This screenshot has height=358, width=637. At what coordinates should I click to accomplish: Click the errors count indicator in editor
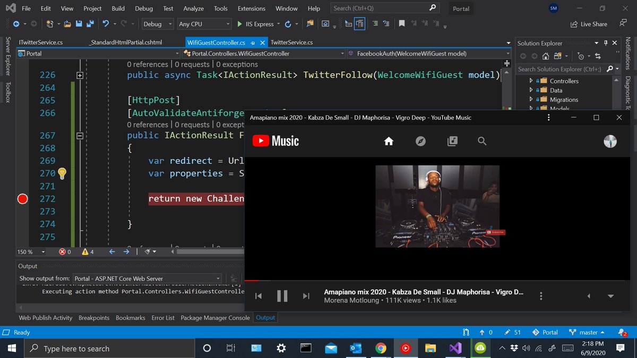[x=65, y=252]
